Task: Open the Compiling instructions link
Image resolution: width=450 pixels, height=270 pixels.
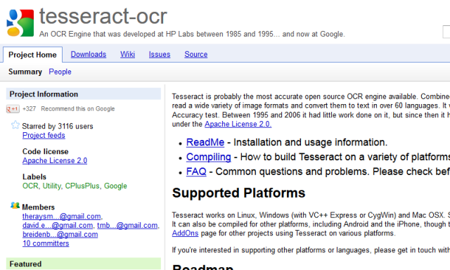Action: point(208,157)
